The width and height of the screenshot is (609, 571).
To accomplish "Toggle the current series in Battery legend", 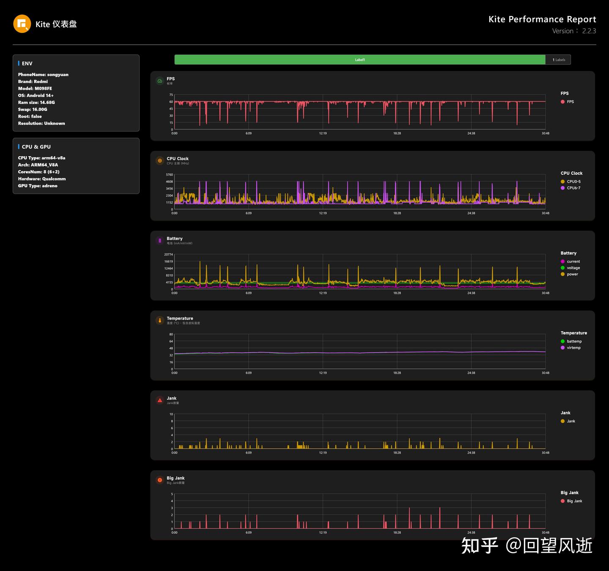I will [570, 261].
